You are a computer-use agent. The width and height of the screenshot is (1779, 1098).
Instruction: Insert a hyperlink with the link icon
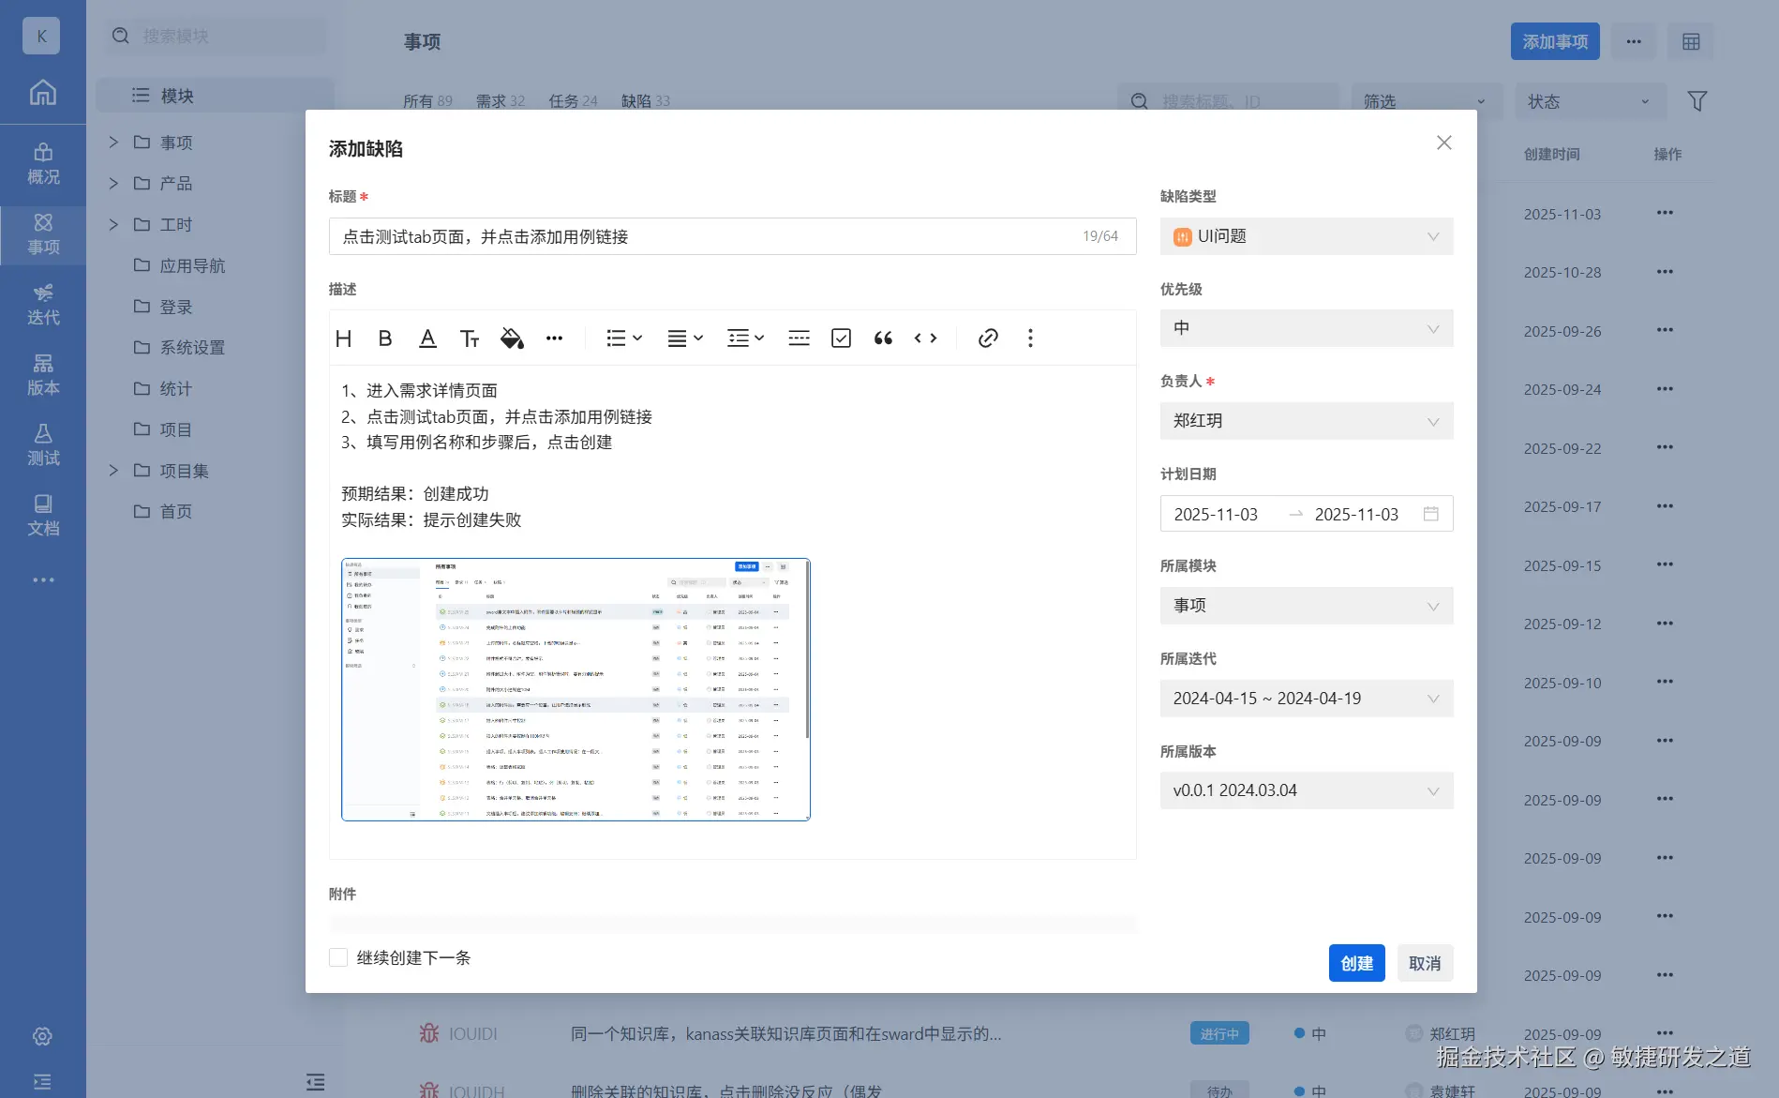coord(988,338)
